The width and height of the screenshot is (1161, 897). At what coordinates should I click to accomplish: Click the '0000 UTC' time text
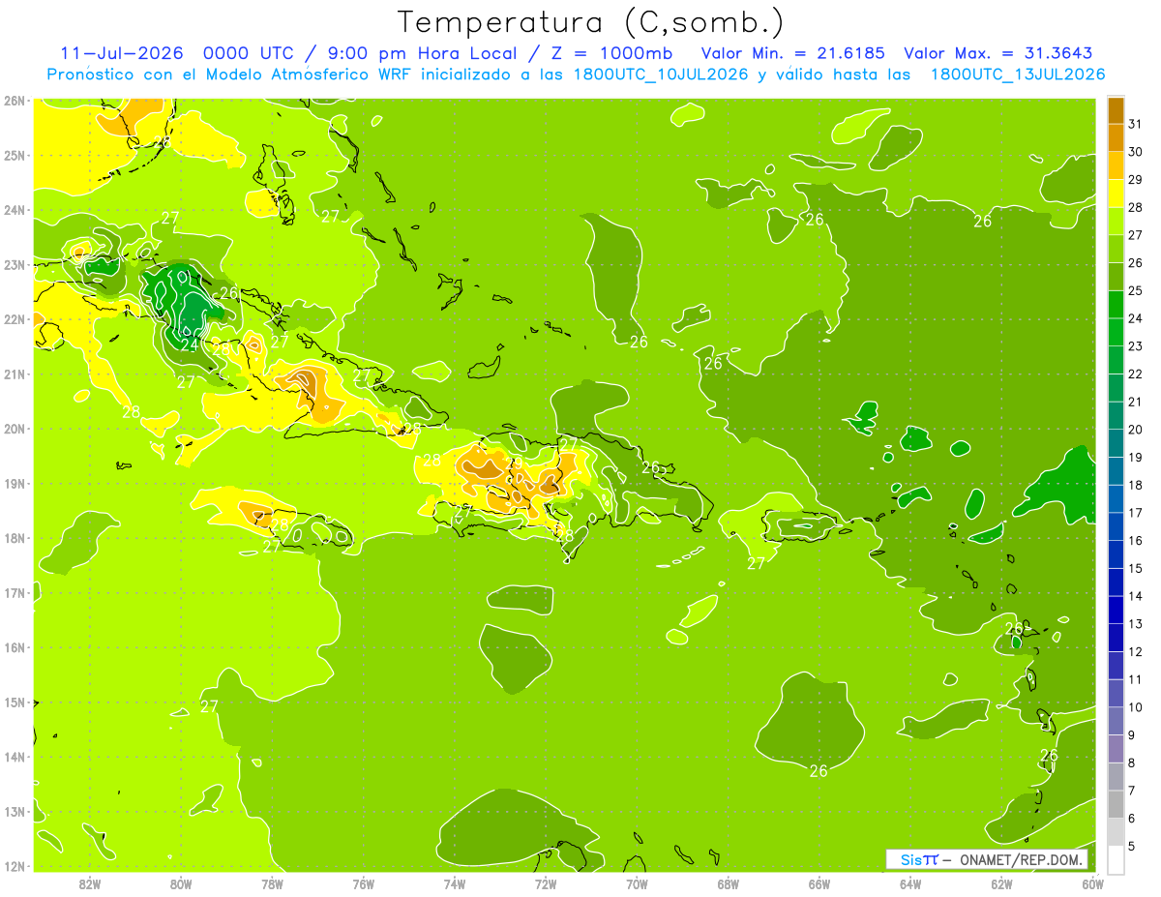coord(250,53)
